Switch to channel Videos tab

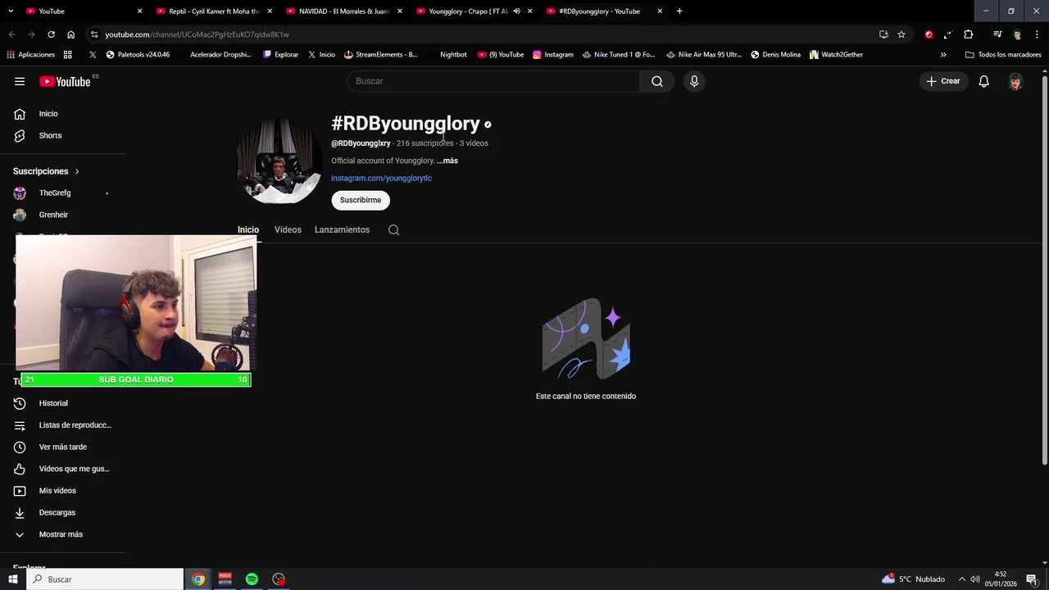click(288, 230)
